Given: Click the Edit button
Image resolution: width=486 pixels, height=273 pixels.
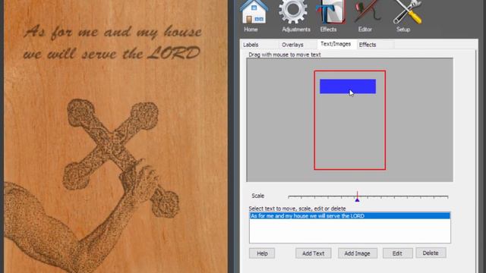Looking at the screenshot, I should pyautogui.click(x=397, y=253).
